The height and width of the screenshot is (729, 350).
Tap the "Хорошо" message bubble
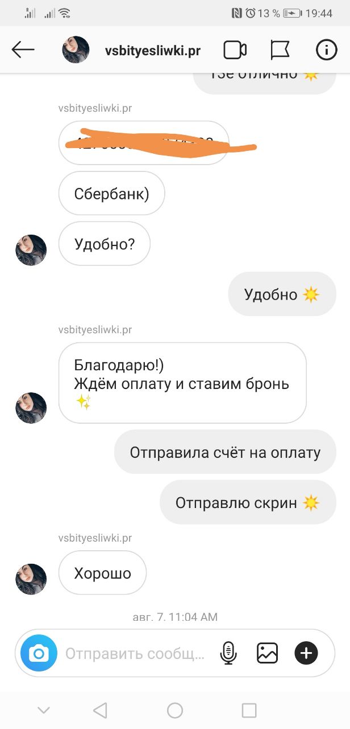coord(102,573)
